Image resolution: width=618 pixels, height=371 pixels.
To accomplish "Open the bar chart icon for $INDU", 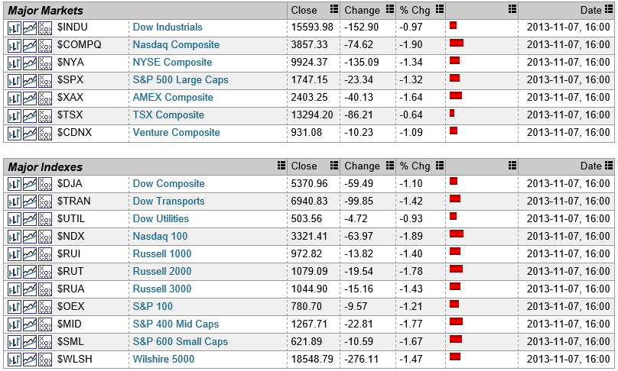I will click(x=15, y=27).
